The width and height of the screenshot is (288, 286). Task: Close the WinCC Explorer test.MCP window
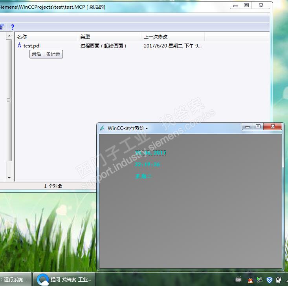[261, 5]
